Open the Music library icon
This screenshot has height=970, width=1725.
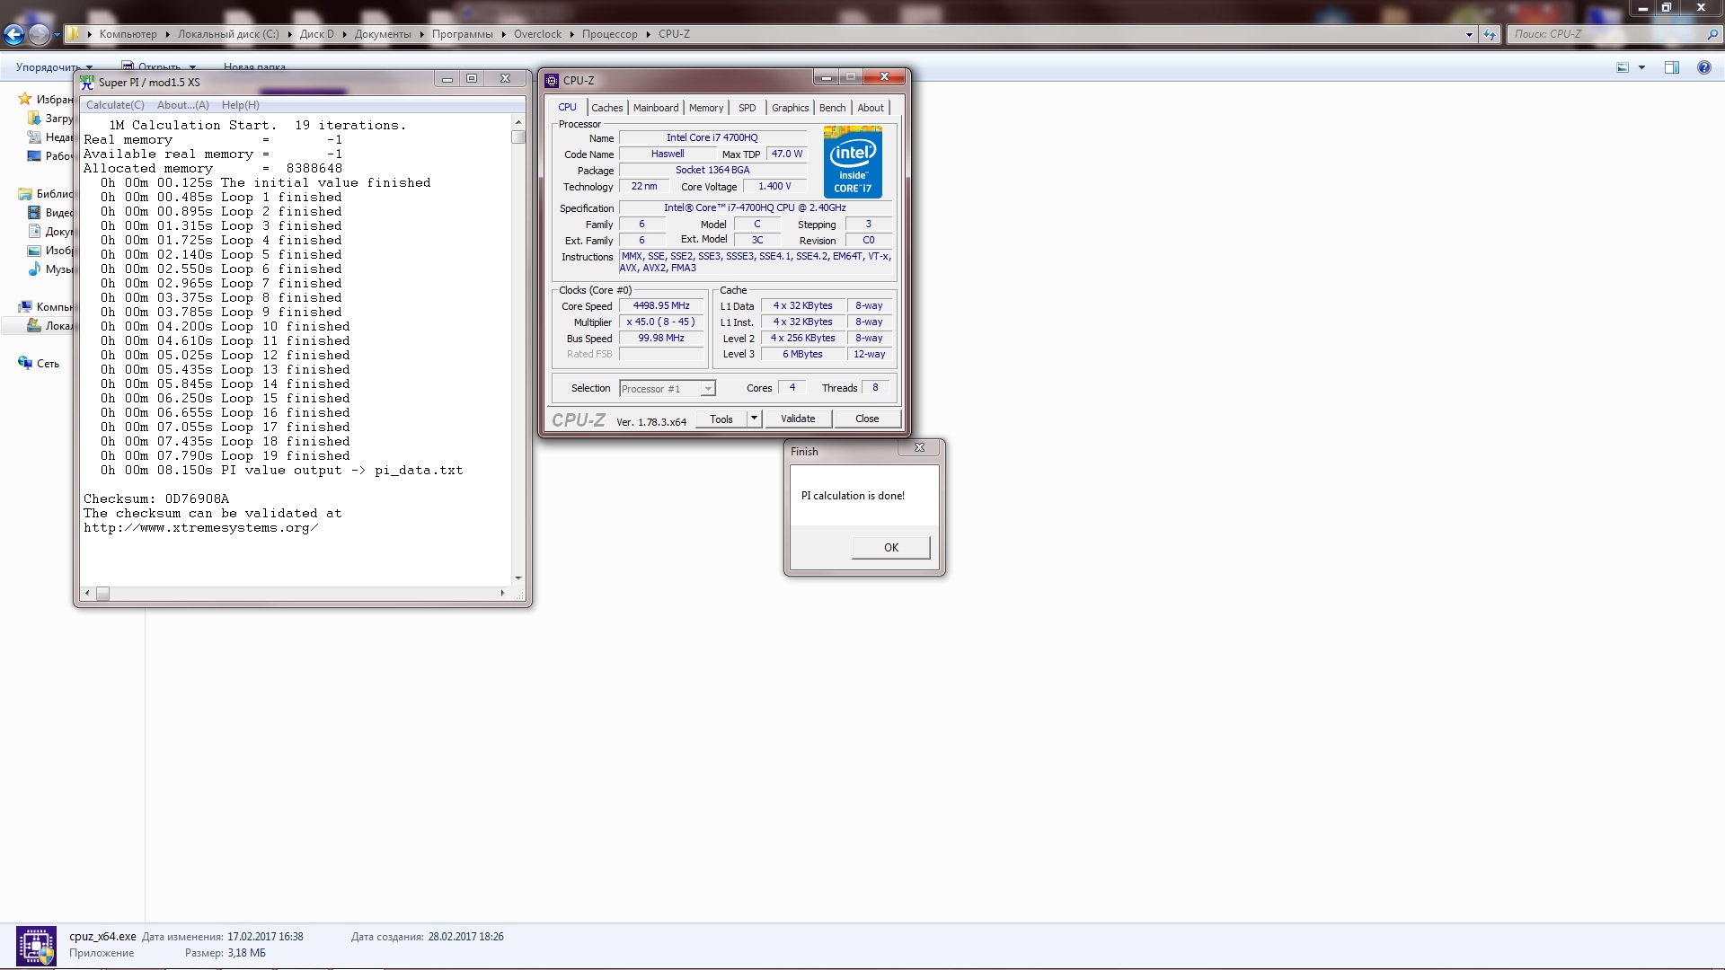(34, 269)
